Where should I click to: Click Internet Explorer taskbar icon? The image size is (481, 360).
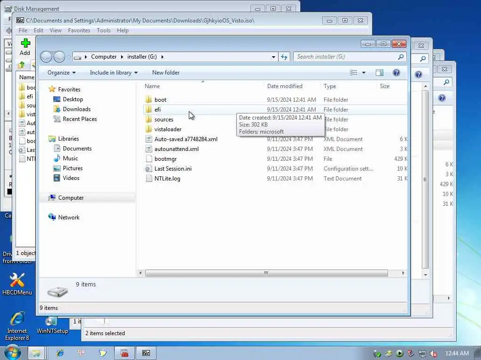point(60,353)
